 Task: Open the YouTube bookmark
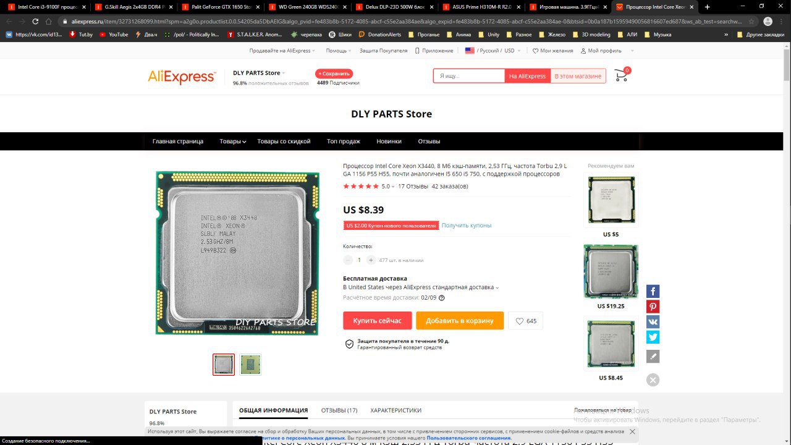pos(114,35)
